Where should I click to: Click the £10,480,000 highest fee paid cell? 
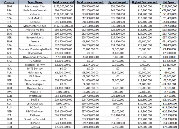coord(118,115)
